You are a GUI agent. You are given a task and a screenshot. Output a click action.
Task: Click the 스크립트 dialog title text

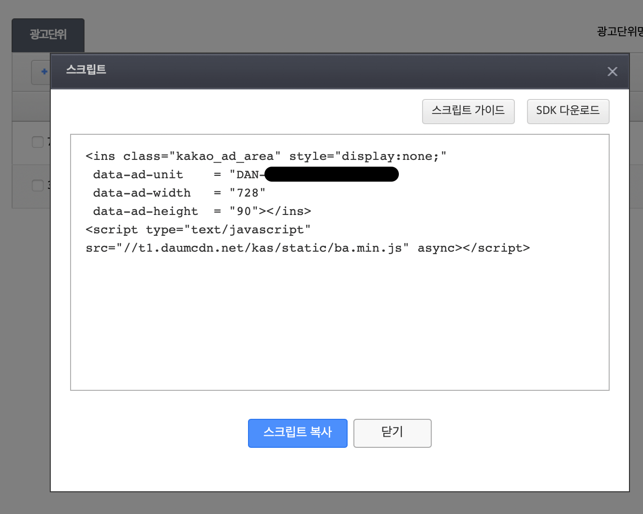click(86, 70)
